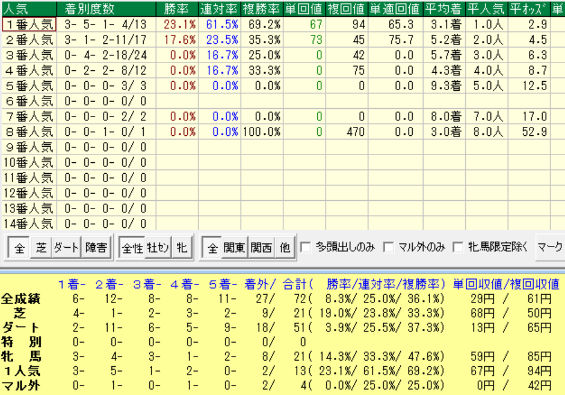
Task: Click the 1人気 summary row label
Action: (22, 371)
